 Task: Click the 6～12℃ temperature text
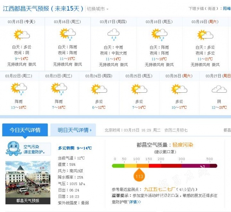click(x=99, y=107)
